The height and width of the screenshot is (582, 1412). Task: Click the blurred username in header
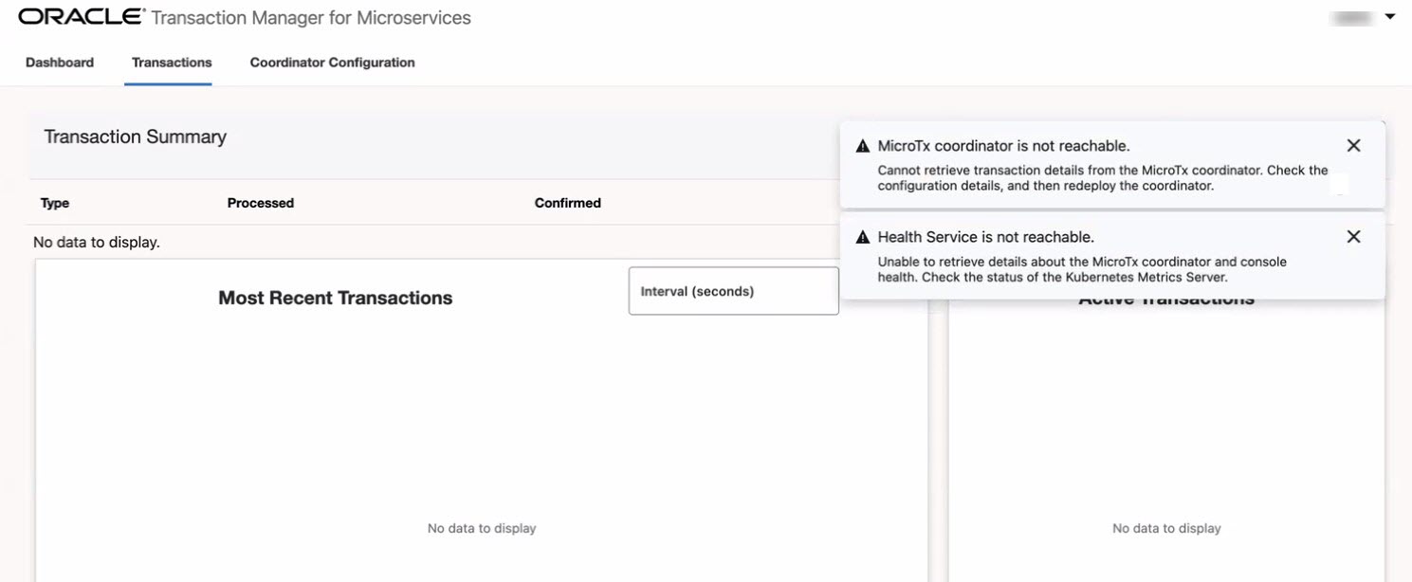(x=1353, y=17)
